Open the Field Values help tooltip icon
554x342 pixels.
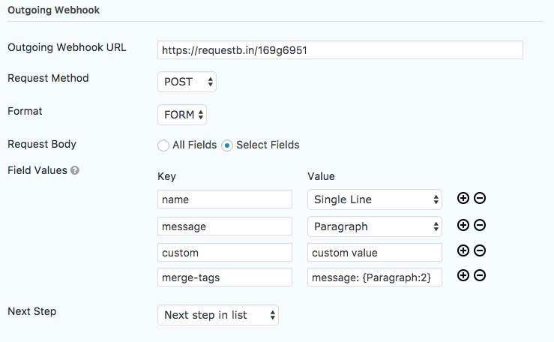74,170
